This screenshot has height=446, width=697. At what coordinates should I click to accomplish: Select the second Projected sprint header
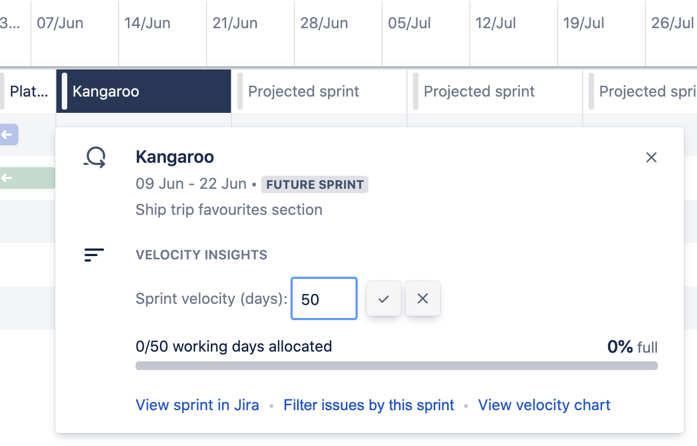click(495, 91)
